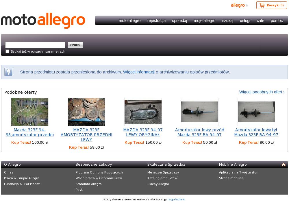Viewport: 289px width, 205px height.
Task: Open the 'moto allegro' nav item
Action: pos(129,21)
